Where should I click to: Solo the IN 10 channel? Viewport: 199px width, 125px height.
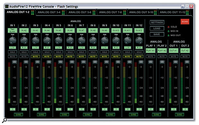(116, 52)
